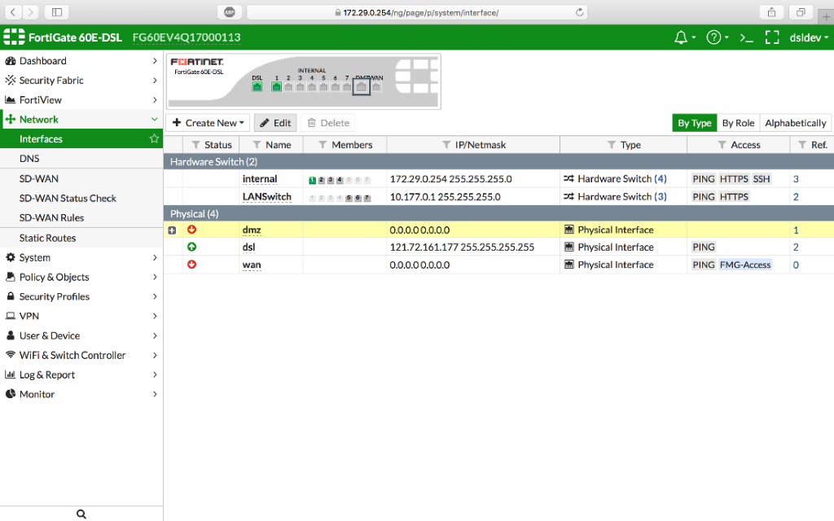
Task: Toggle full screen mode icon
Action: coord(772,37)
